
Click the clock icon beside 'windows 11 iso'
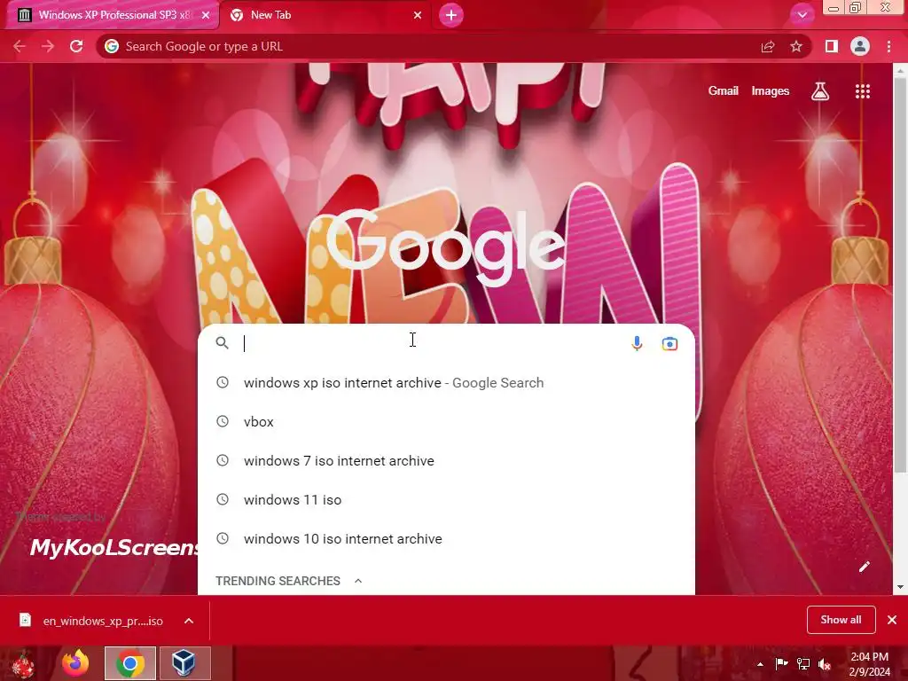223,498
